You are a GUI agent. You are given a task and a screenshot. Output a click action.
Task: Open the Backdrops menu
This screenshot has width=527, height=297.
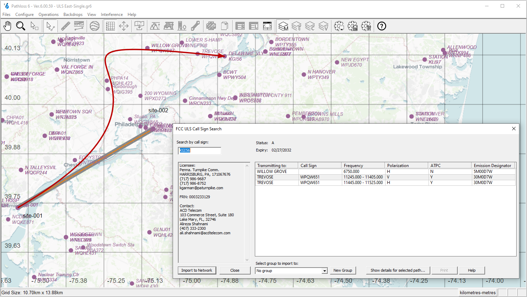(73, 15)
